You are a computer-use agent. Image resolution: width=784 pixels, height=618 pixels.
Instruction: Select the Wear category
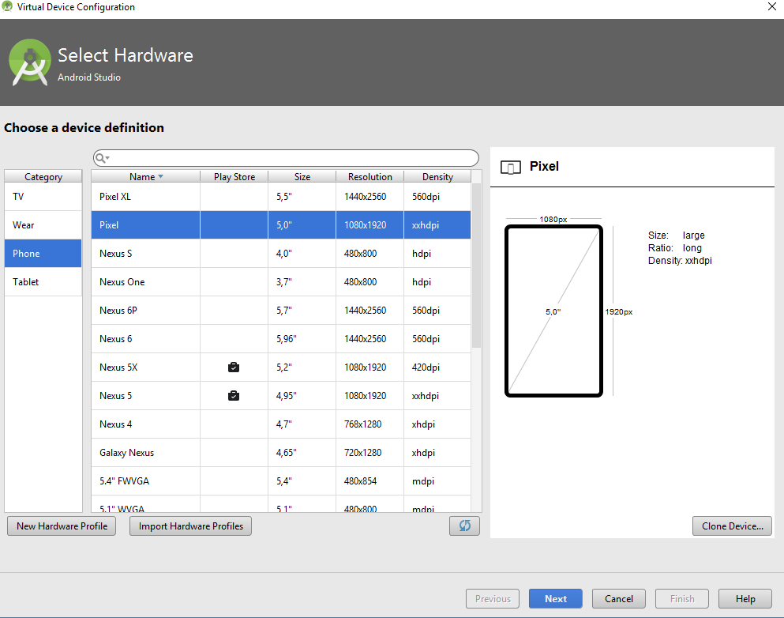coord(43,225)
